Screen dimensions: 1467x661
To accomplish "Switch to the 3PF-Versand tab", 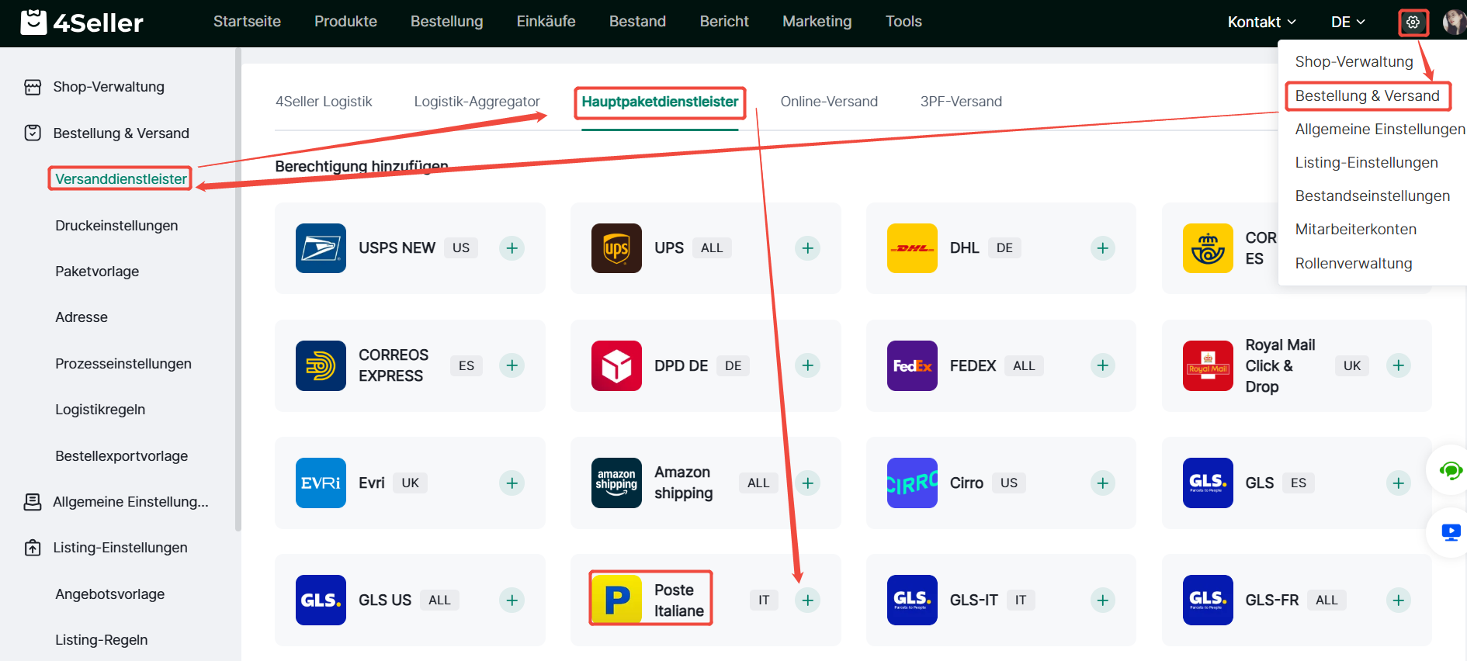I will point(961,102).
